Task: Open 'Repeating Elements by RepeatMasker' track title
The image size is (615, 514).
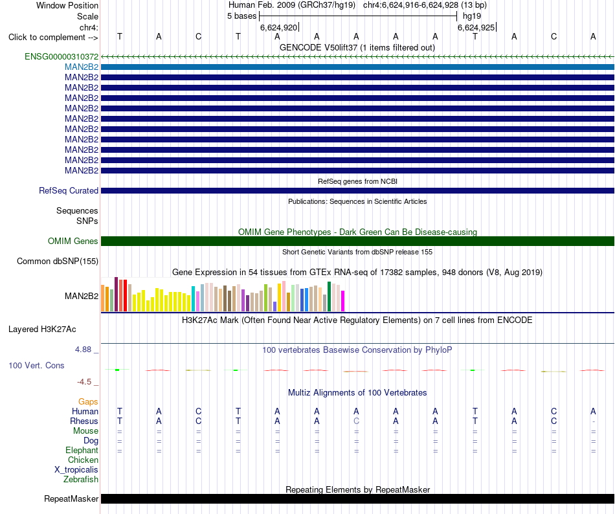Action: coord(357,489)
